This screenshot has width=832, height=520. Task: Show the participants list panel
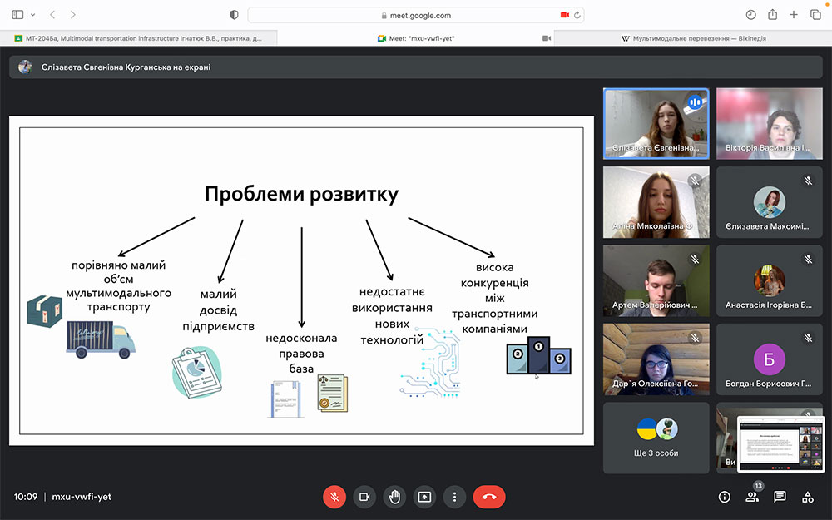coord(752,497)
